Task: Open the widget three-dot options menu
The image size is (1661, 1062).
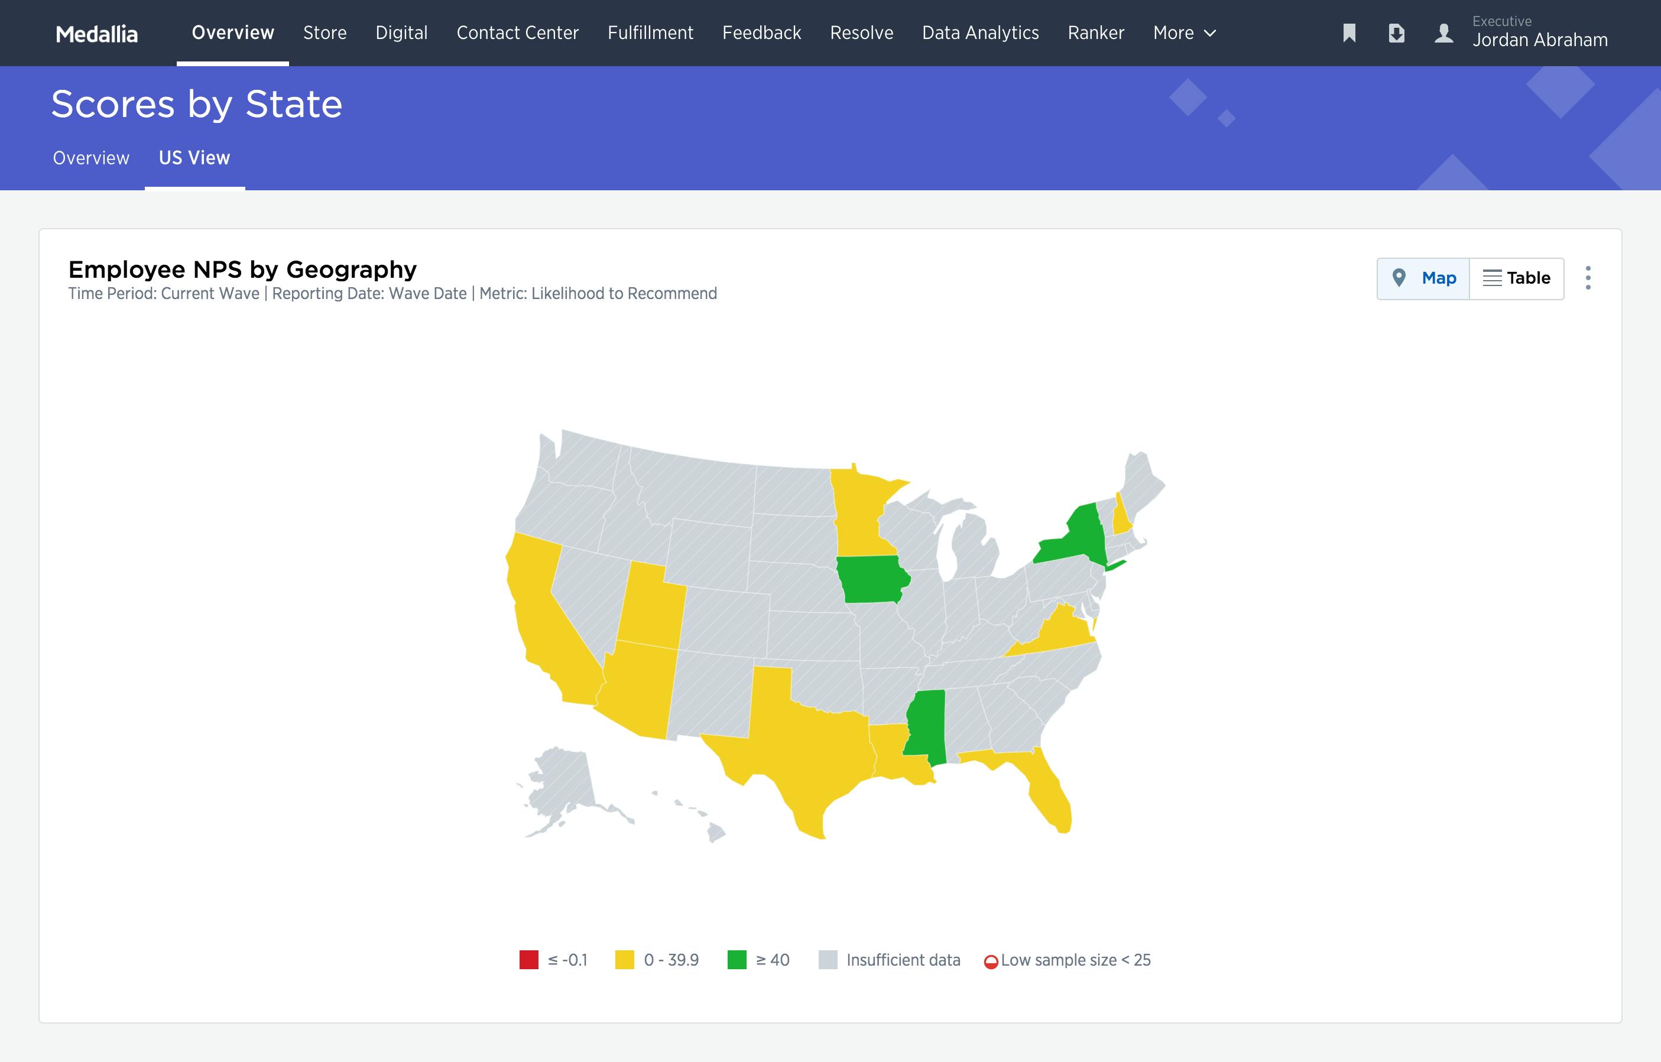Action: coord(1588,278)
